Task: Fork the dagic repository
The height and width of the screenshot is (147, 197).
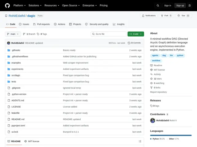Action: 166,16
